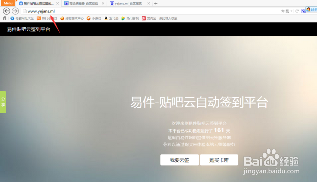Image resolution: width=317 pixels, height=182 pixels.
Task: Click the 购买卡密 button
Action: pyautogui.click(x=219, y=160)
